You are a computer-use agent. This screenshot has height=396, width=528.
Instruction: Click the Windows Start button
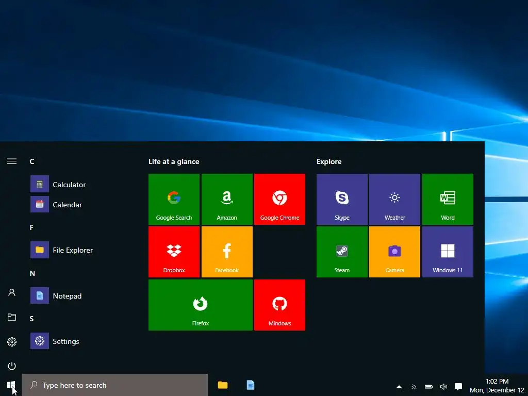coord(11,385)
